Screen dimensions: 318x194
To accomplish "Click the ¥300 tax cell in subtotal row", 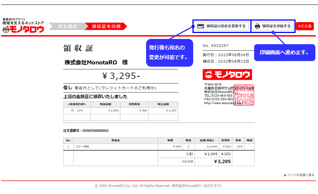I will [226, 154].
